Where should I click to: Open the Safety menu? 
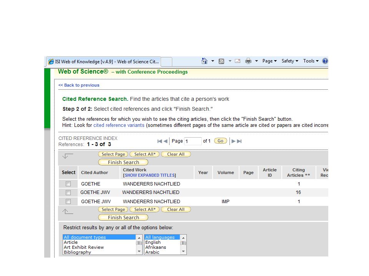point(290,61)
